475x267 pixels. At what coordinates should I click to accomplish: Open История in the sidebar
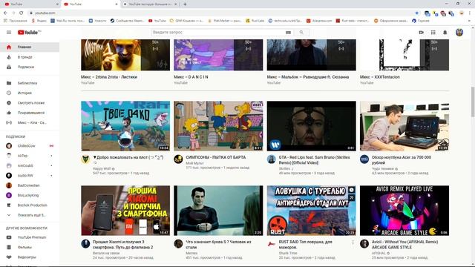coord(30,93)
